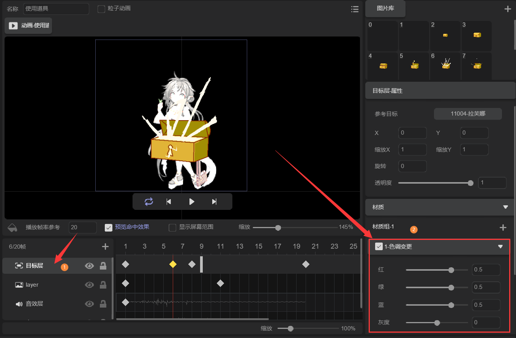Select 目标层 keyframe at frame 20
The width and height of the screenshot is (516, 338).
[x=306, y=264]
